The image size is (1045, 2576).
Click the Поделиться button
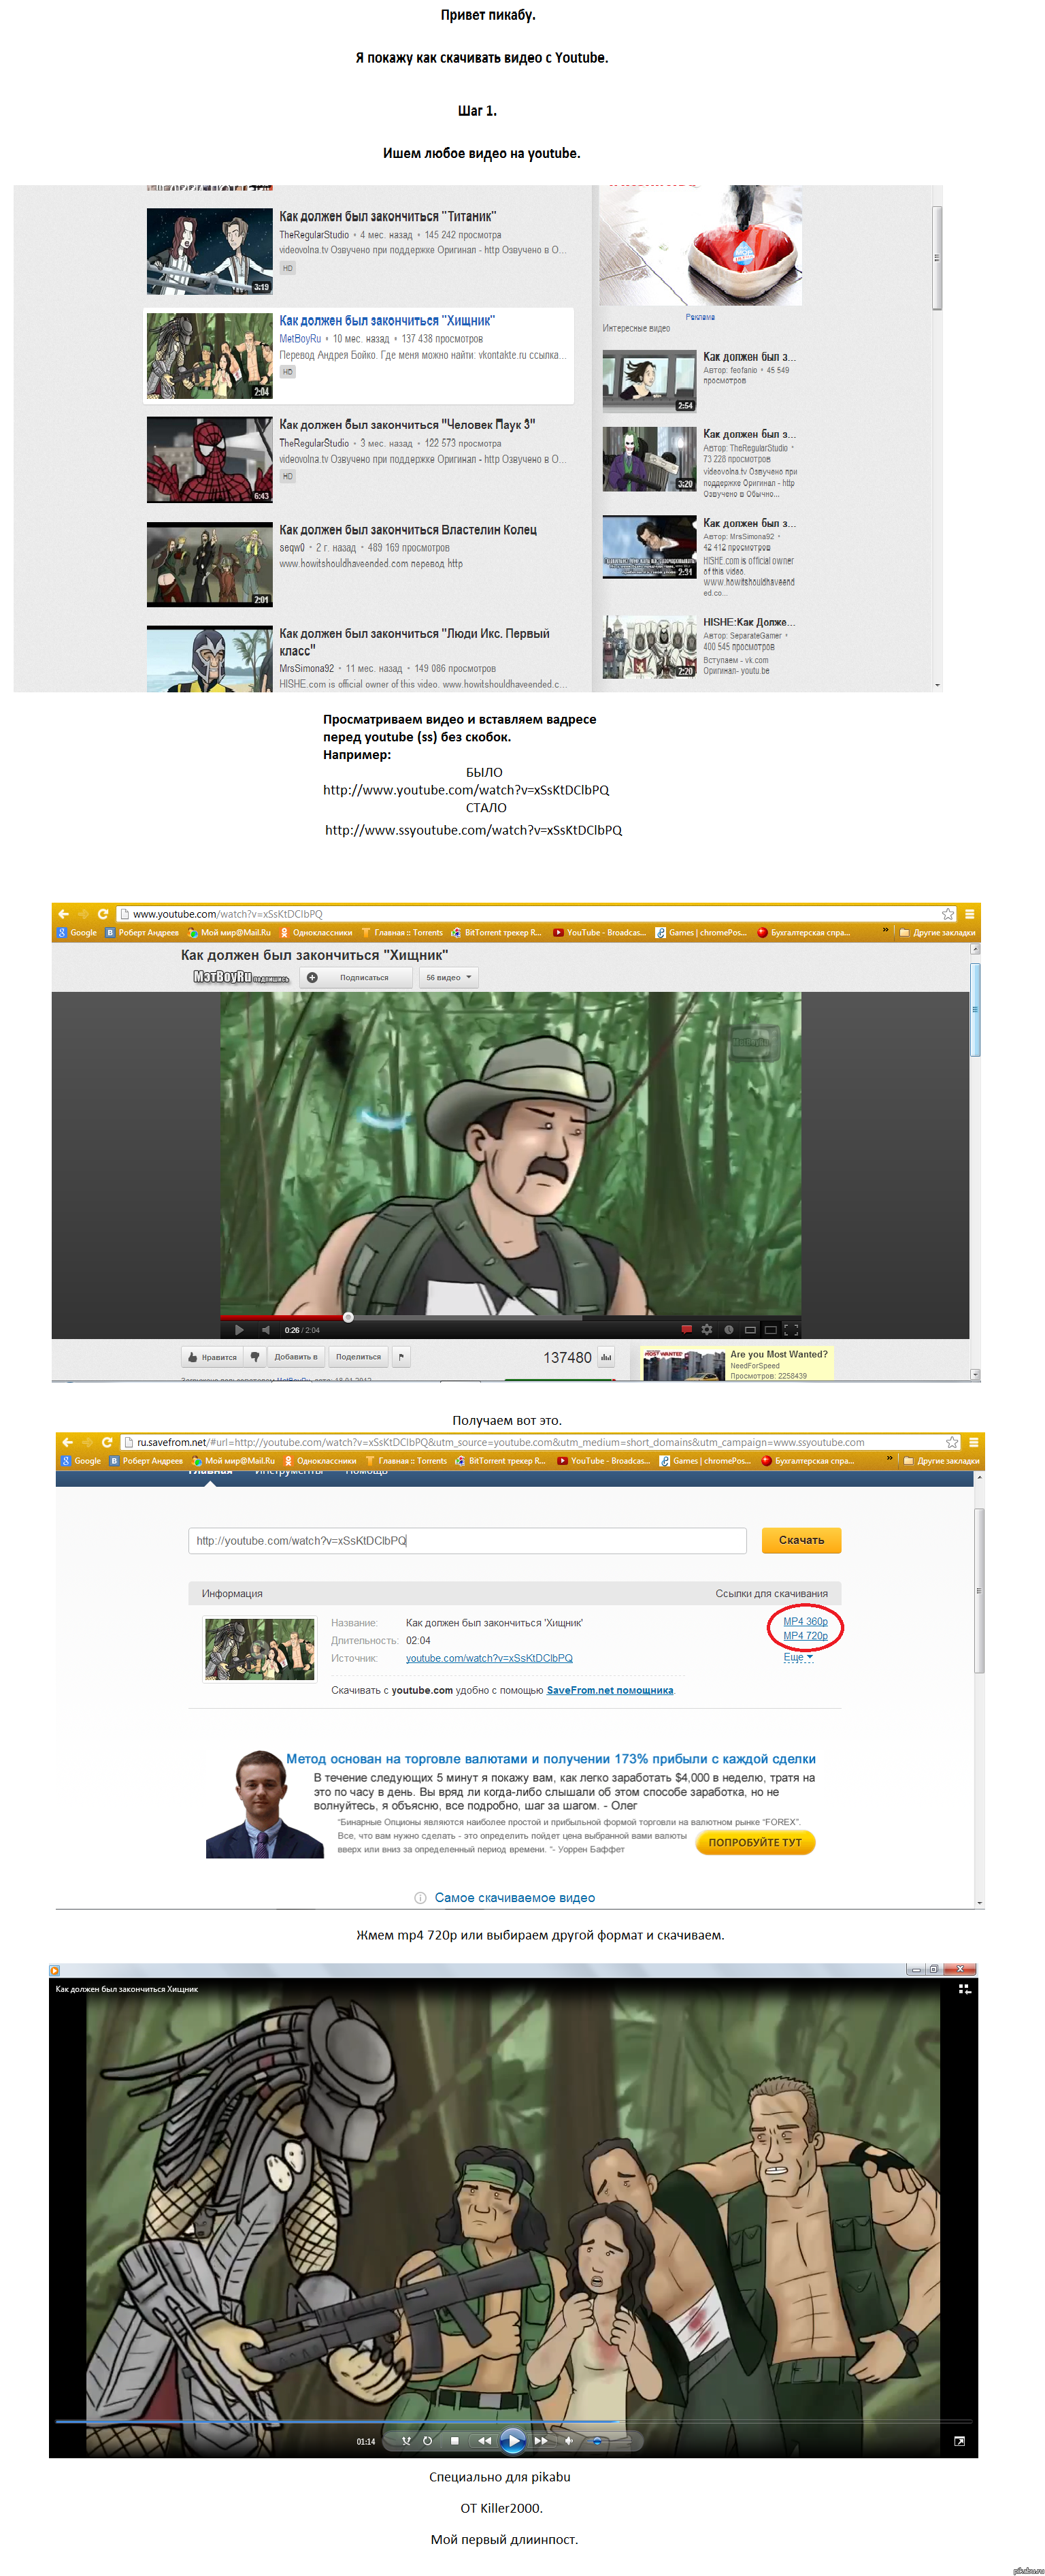pyautogui.click(x=358, y=1357)
